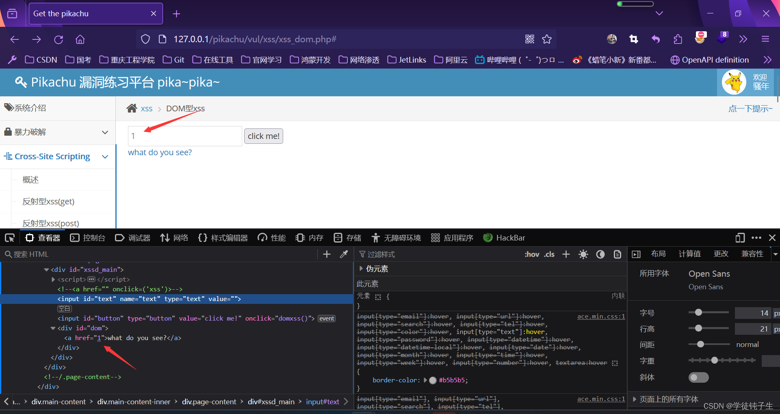Open a new browser tab
780x414 pixels.
tap(176, 14)
